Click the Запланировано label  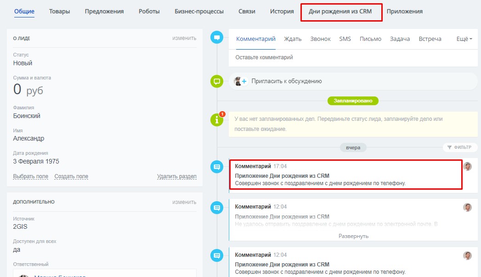353,101
